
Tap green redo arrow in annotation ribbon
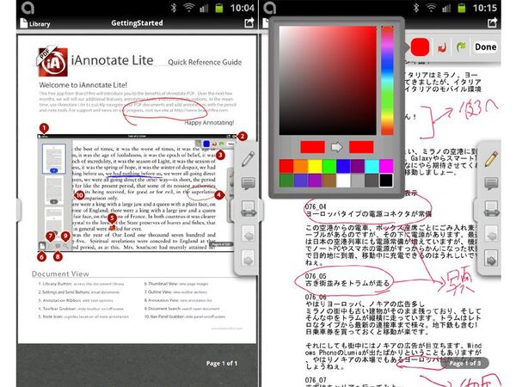(x=461, y=47)
